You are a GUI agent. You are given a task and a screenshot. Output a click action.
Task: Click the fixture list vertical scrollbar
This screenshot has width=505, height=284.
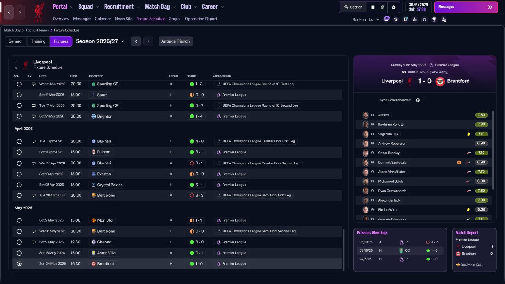[344, 250]
